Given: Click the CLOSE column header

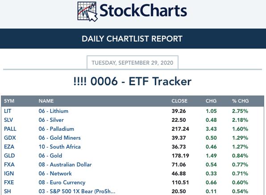Looking at the screenshot, I should [x=179, y=101].
